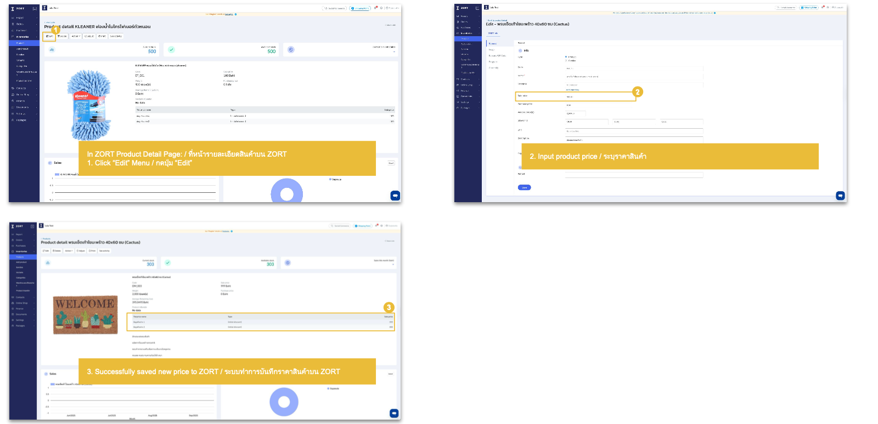This screenshot has height=424, width=878.
Task: Click the blue Save button on the Edit page
Action: click(x=524, y=187)
